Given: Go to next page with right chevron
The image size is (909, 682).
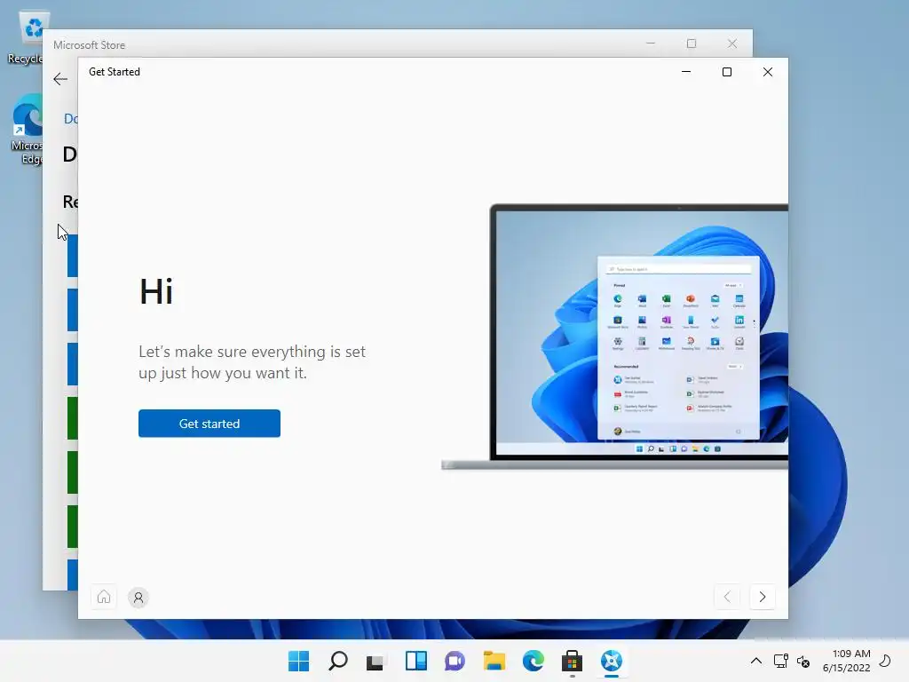Looking at the screenshot, I should tap(763, 597).
